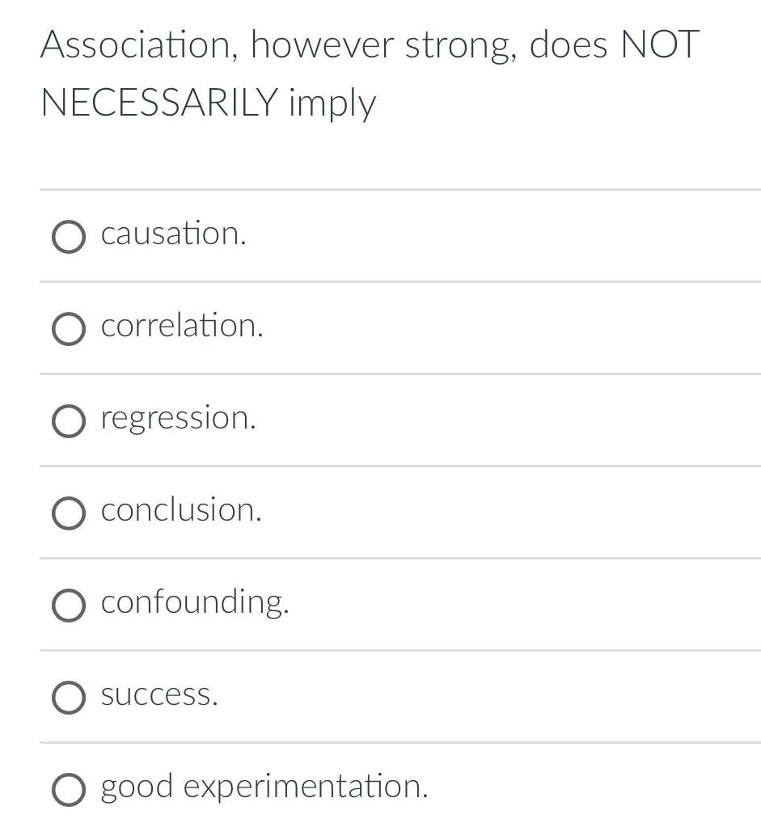Select the 'correlation.' radio button

coord(68,329)
